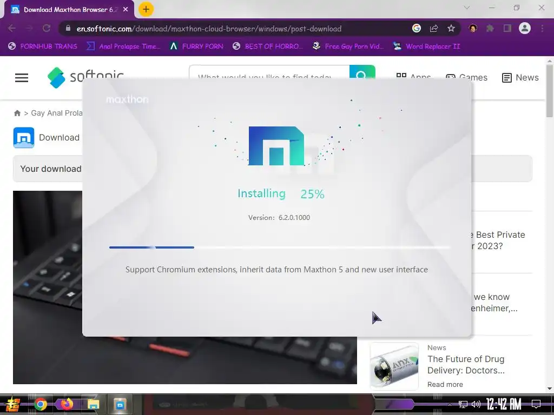This screenshot has width=554, height=415.
Task: Open the 'Best Private ... 2023?' article
Action: [x=499, y=240]
